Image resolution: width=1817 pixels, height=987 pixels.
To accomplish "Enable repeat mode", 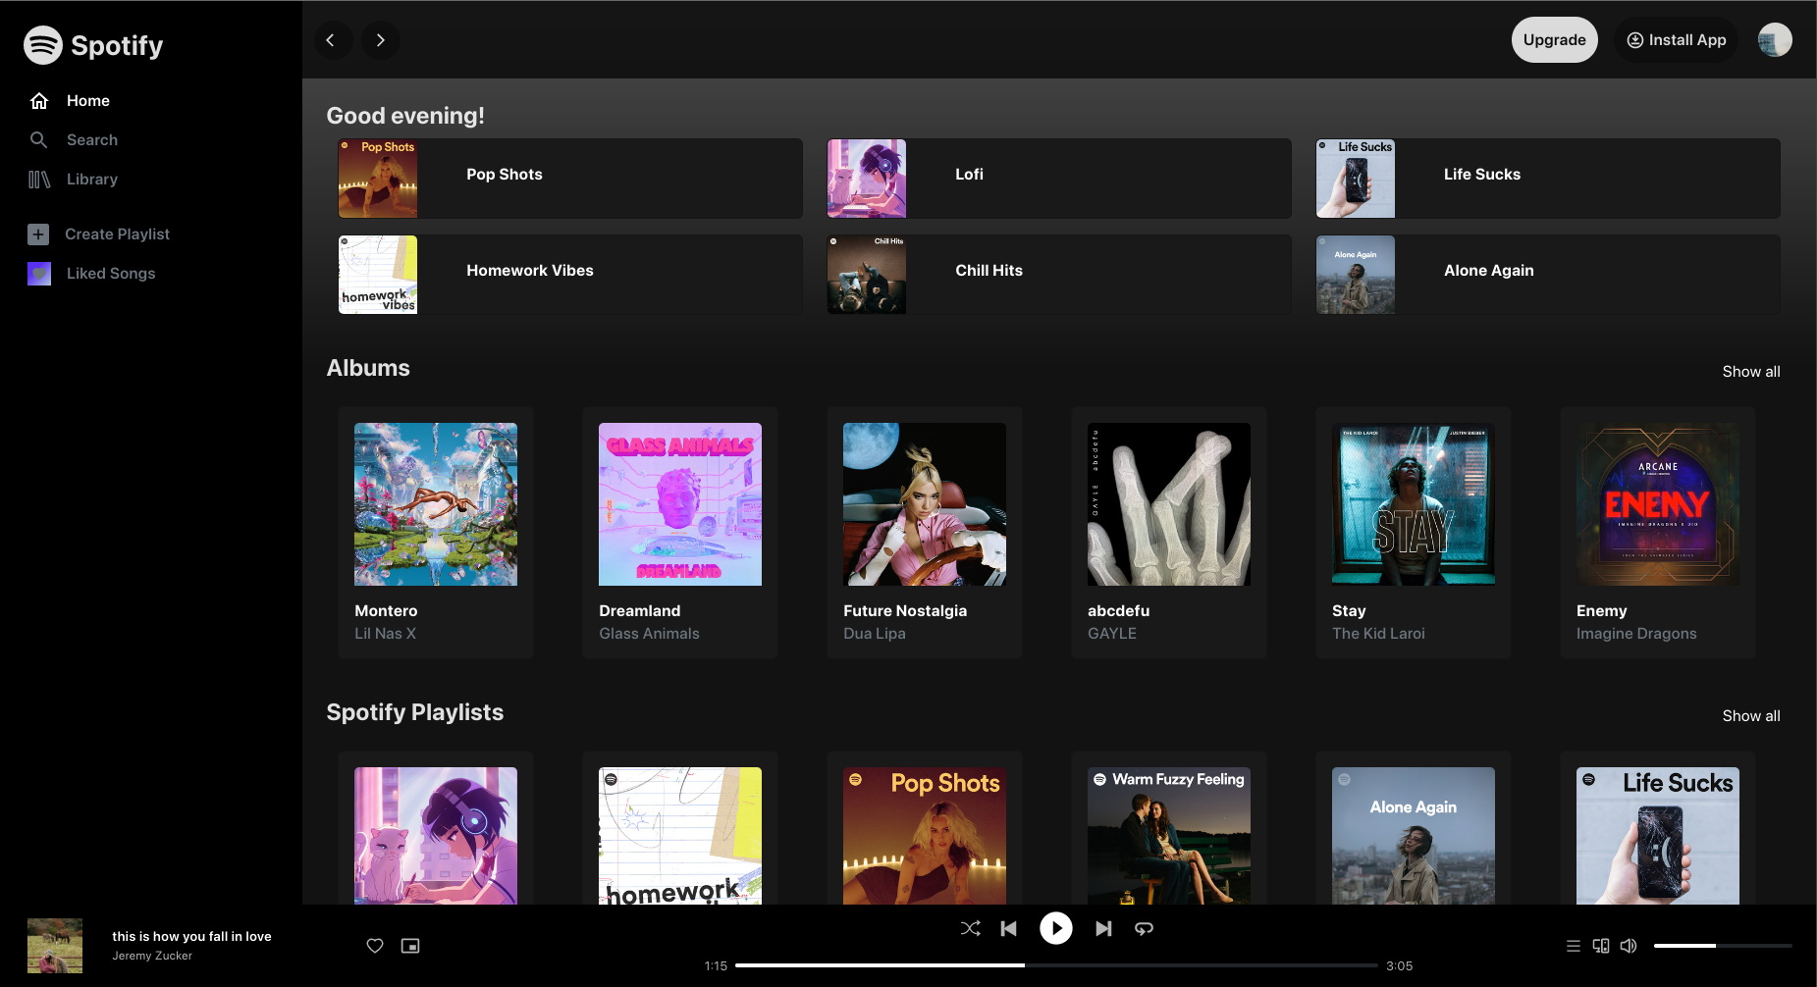I will pyautogui.click(x=1143, y=928).
